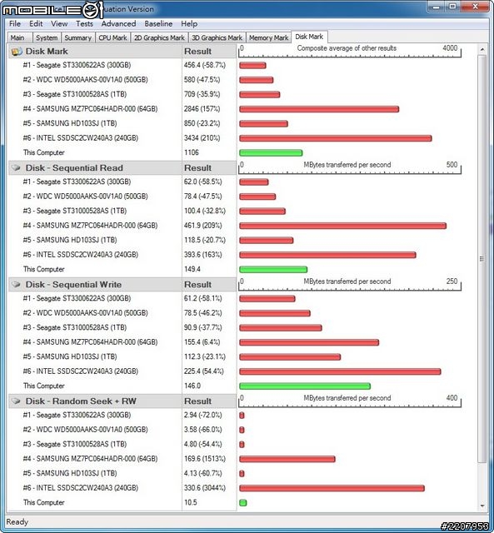Click the green Sequential Write This Computer bar
This screenshot has width=494, height=533.
[305, 386]
